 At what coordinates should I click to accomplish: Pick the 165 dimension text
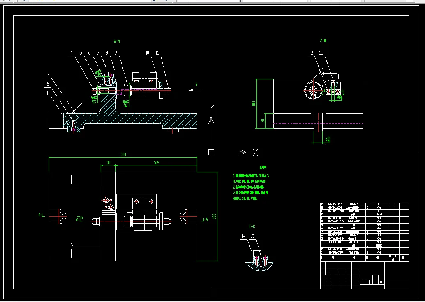[156, 163]
